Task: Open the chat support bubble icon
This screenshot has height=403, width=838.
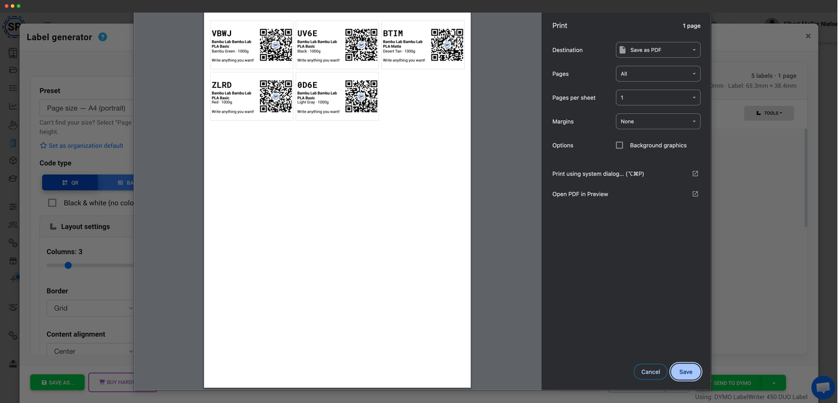Action: click(823, 387)
